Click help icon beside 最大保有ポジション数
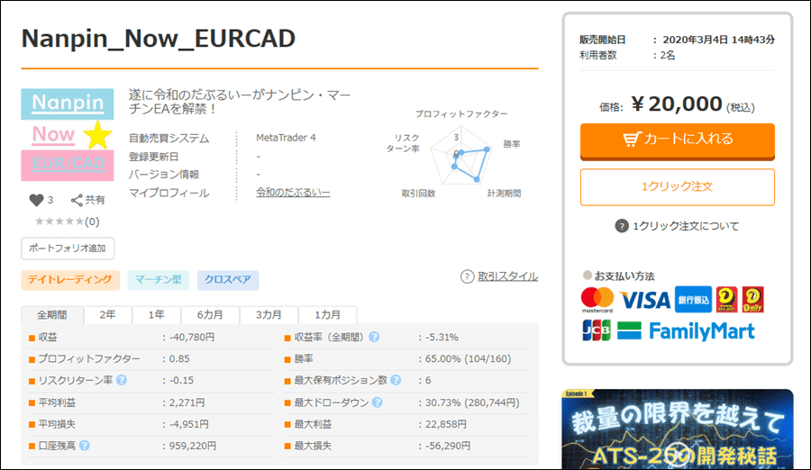 click(396, 380)
